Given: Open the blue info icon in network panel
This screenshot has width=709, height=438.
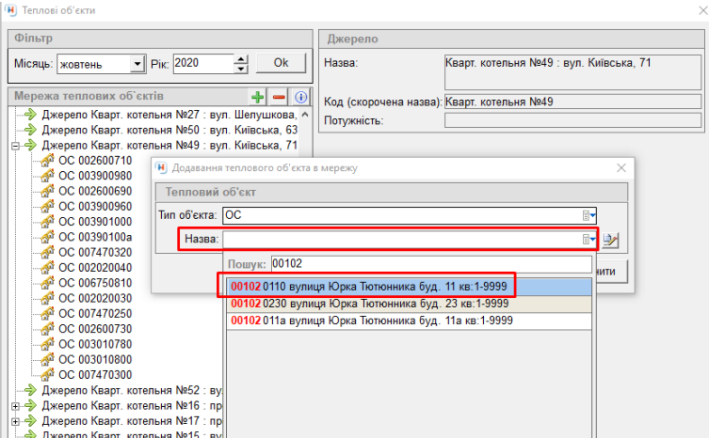Looking at the screenshot, I should [300, 97].
